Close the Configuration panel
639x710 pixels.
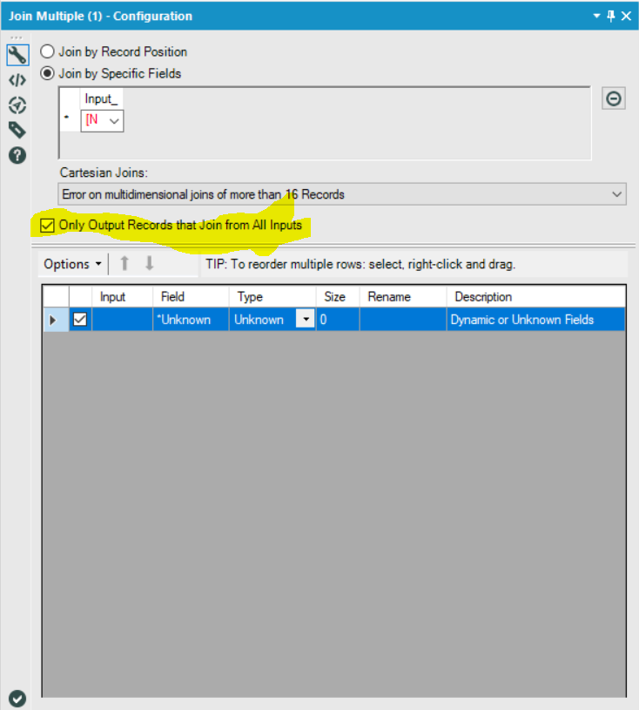(626, 16)
